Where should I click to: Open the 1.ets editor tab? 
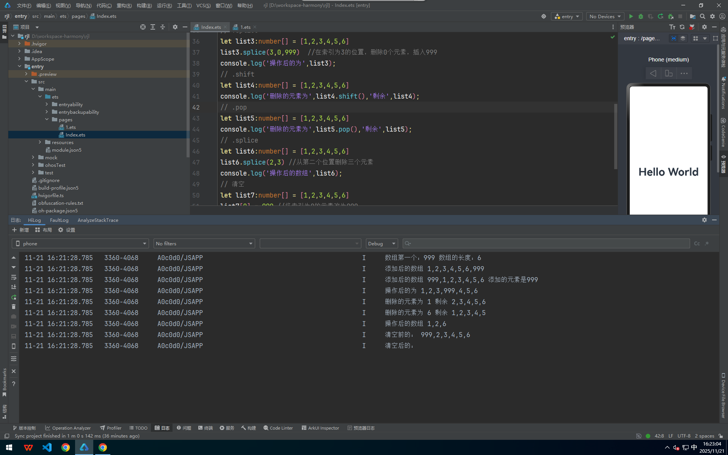coord(245,27)
